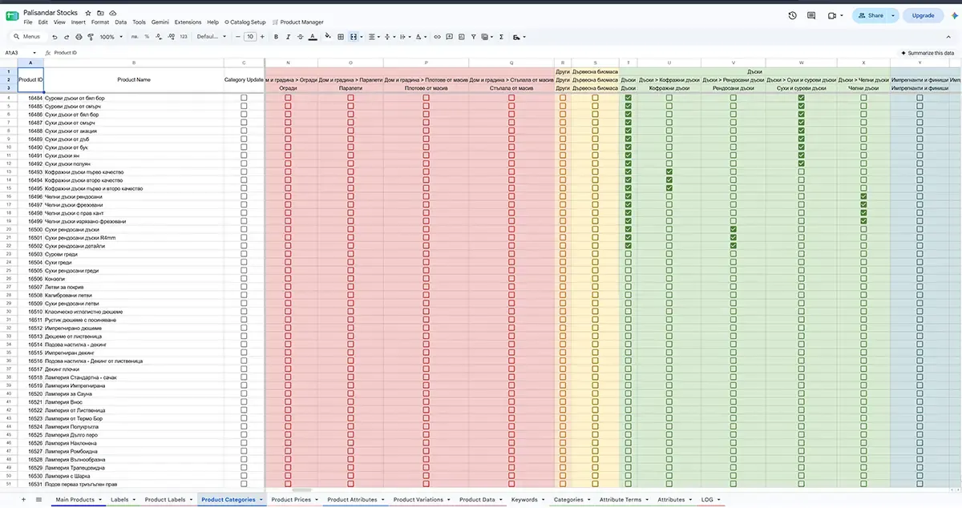Open the Extensions menu
The height and width of the screenshot is (508, 962).
pyautogui.click(x=188, y=22)
